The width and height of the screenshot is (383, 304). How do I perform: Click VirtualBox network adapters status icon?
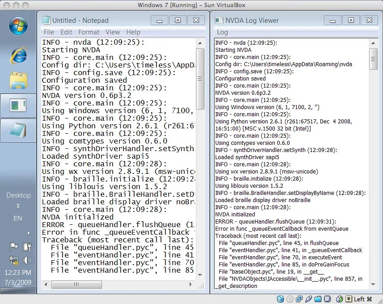point(299,299)
